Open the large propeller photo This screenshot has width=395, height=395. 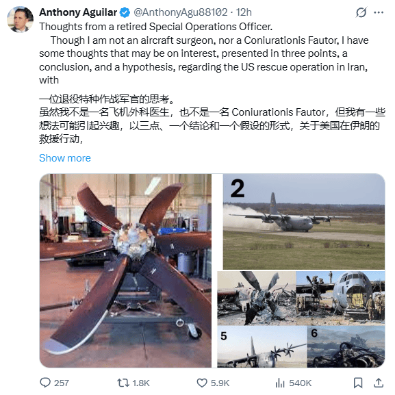[125, 270]
